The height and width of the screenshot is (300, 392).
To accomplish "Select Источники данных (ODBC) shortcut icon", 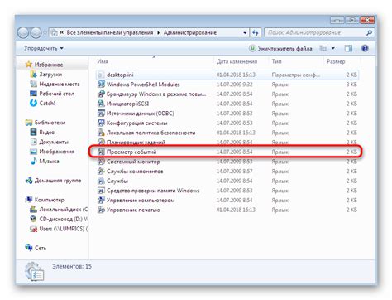I will (101, 114).
